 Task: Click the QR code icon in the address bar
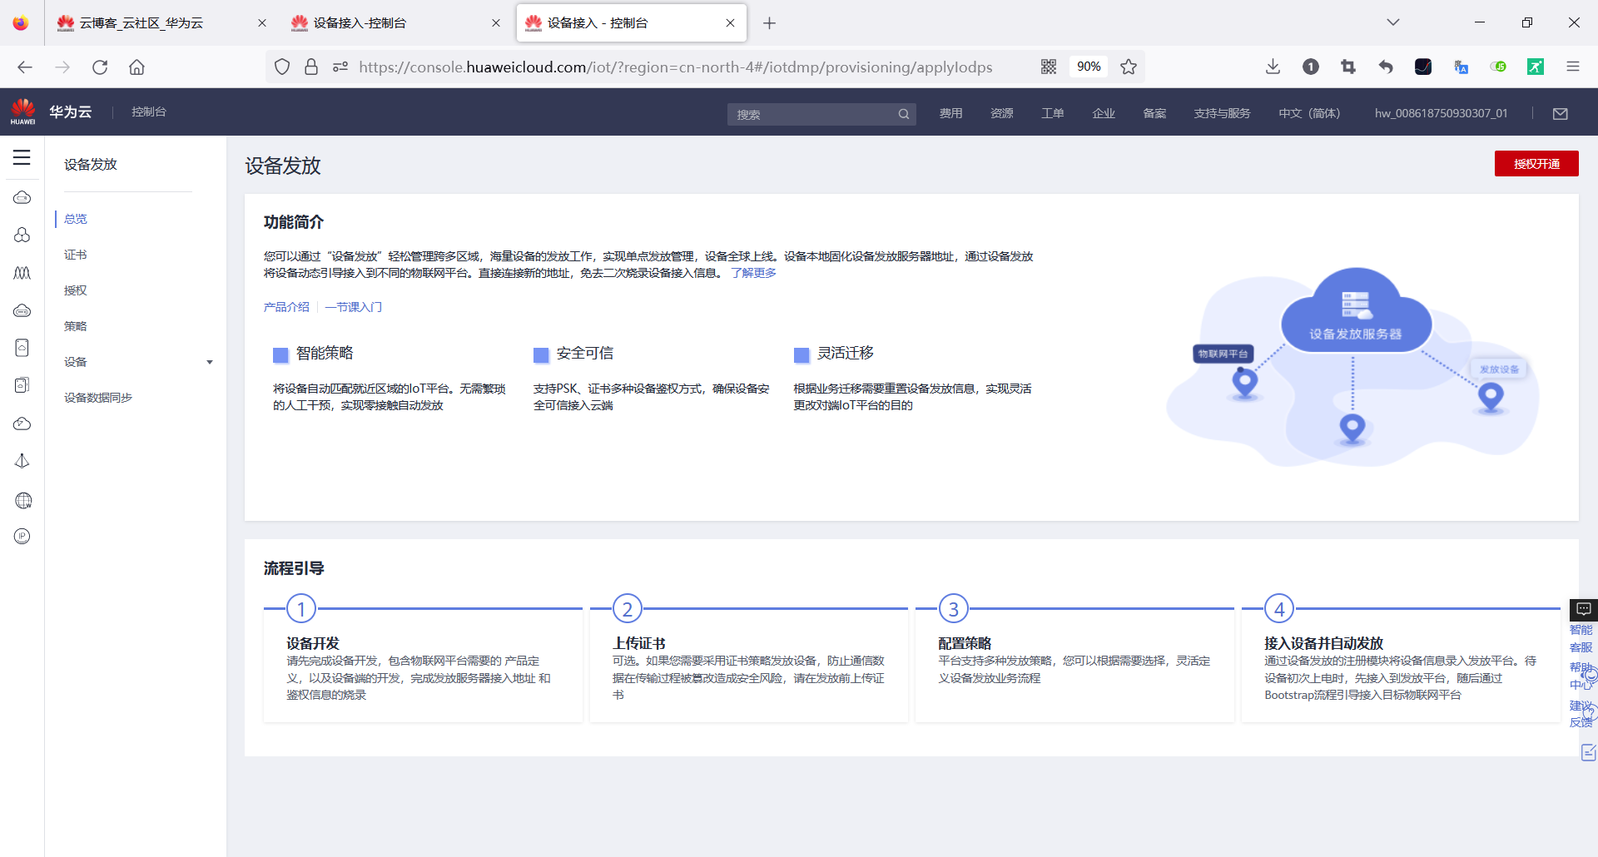[x=1049, y=67]
